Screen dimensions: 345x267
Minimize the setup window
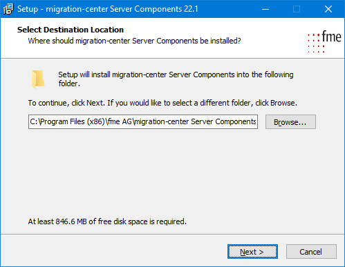(x=265, y=9)
